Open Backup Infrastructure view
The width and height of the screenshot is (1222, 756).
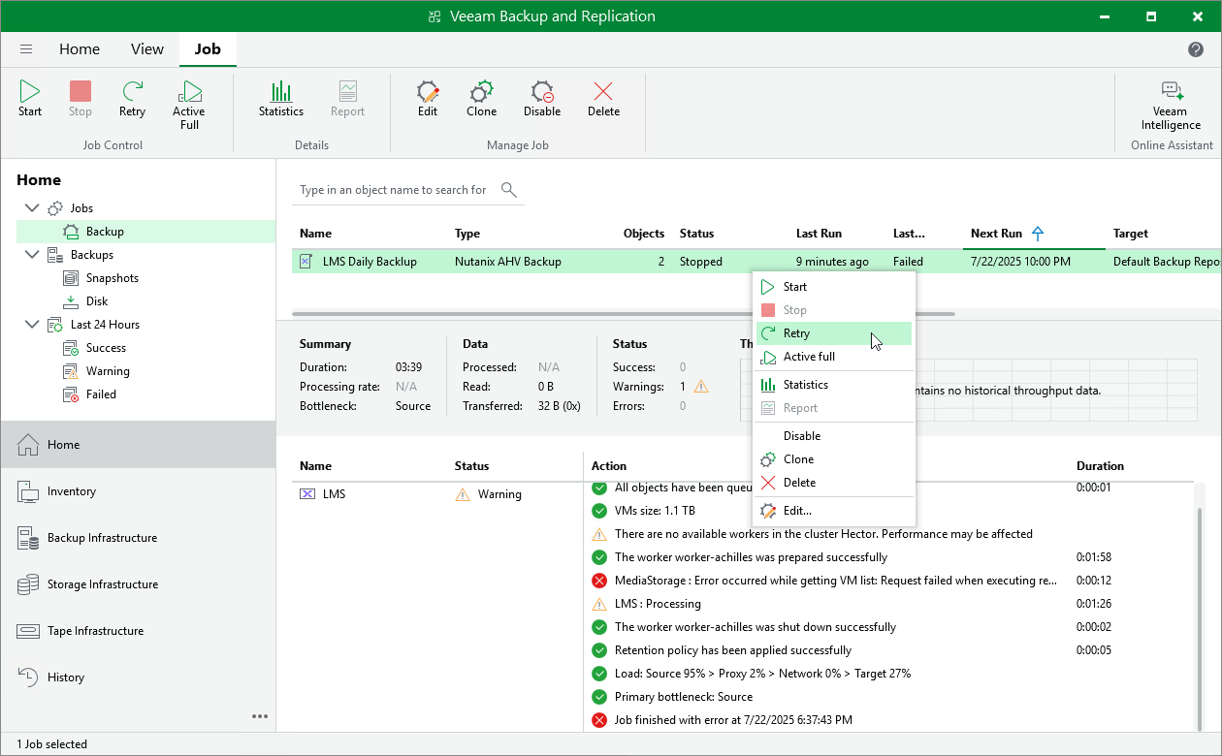pyautogui.click(x=138, y=538)
